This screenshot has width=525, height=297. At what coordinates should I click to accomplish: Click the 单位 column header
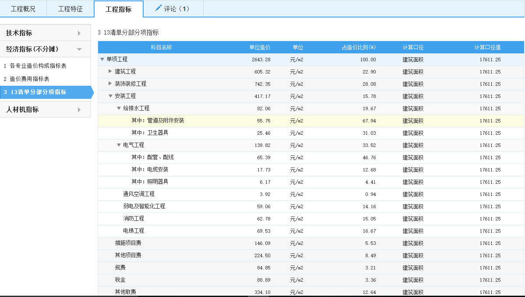click(x=298, y=48)
